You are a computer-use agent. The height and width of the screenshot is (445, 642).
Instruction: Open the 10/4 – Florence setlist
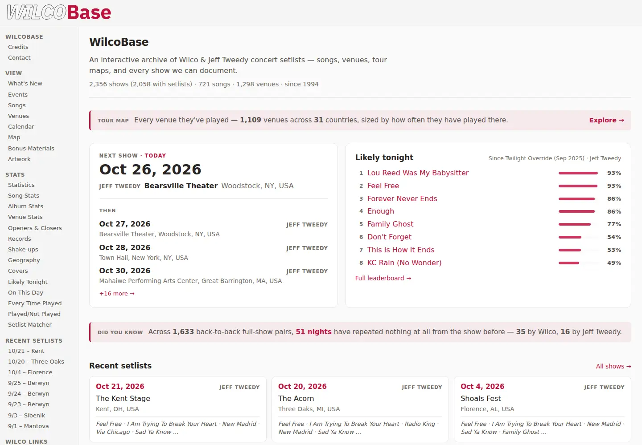tap(30, 372)
